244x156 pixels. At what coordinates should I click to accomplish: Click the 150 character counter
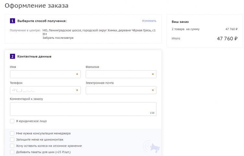[152, 113]
